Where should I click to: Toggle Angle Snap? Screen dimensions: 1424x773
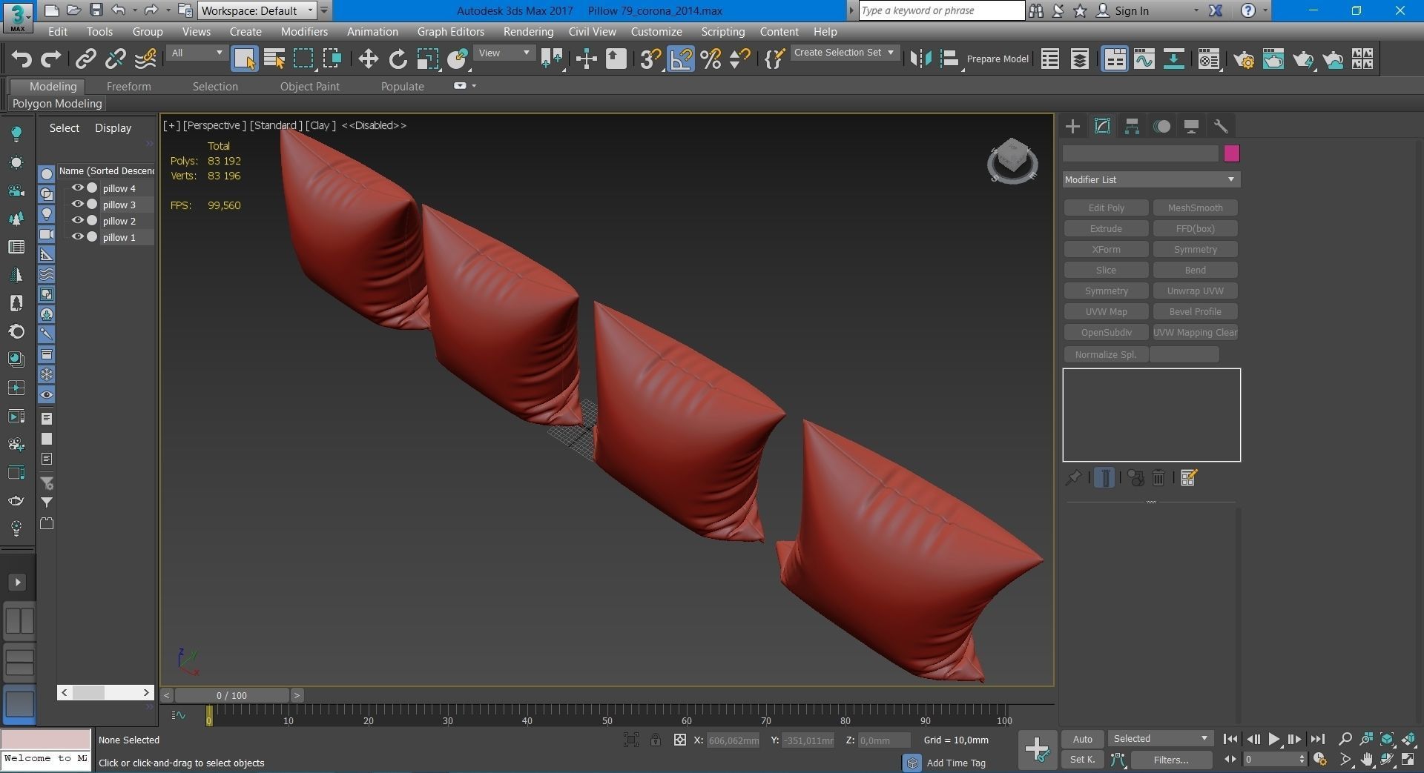681,59
